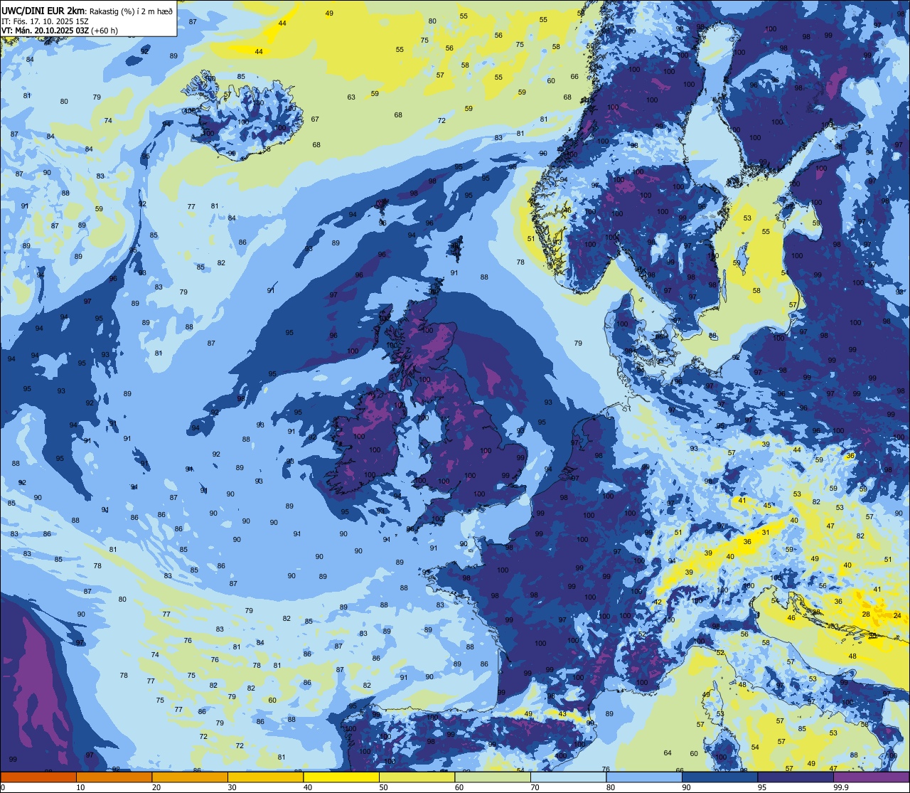This screenshot has width=910, height=793.
Task: Select the navy 95–99.9 legend swatch
Action: [x=796, y=777]
